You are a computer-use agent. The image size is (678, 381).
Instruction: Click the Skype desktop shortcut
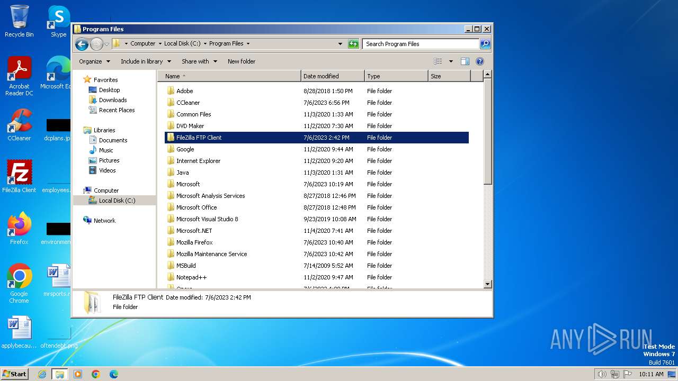(58, 21)
